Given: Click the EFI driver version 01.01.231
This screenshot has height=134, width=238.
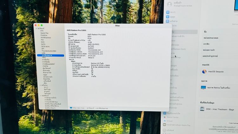Looking at the screenshot, I should [92, 56].
